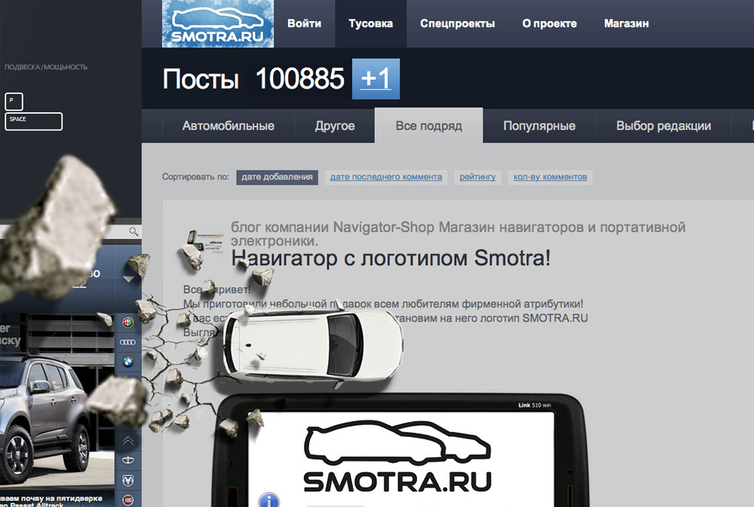Visit the Магазин menu item
The image size is (754, 507).
point(627,23)
